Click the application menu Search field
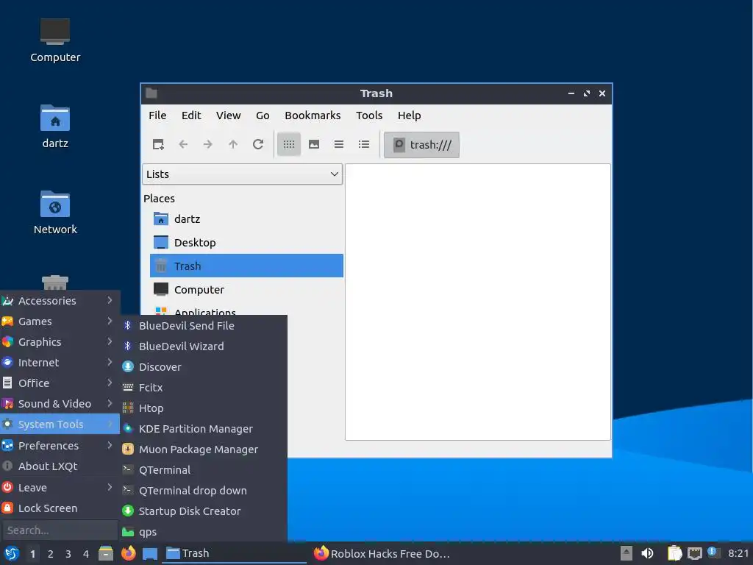 [60, 530]
